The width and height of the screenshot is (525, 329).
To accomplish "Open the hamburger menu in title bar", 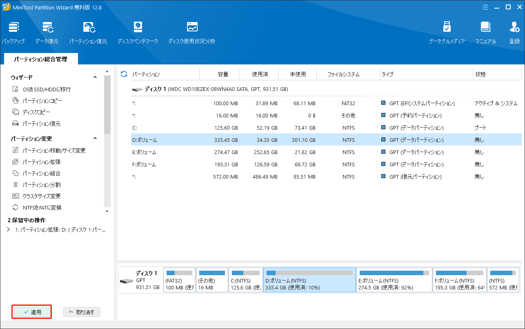I will pos(485,7).
